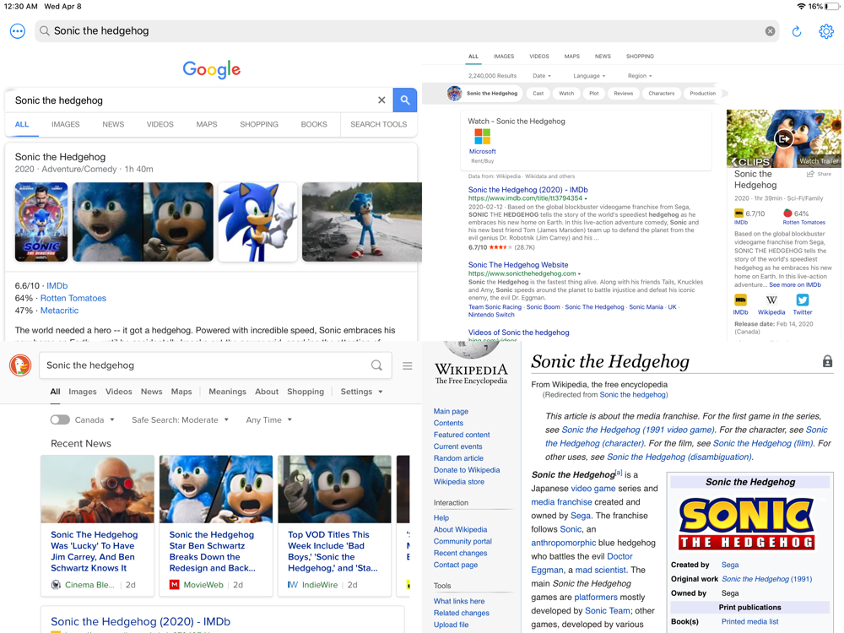844x633 pixels.
Task: Open Team Sonic Racing sublink
Action: 495,307
